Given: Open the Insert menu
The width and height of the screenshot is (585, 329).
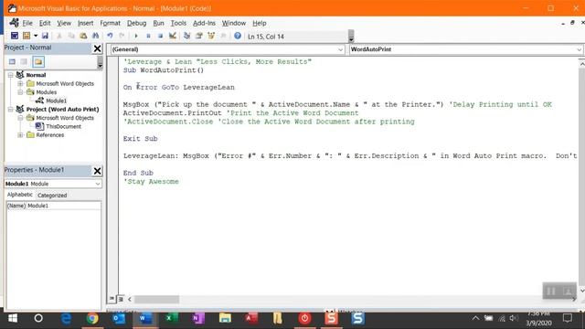Looking at the screenshot, I should [x=85, y=23].
